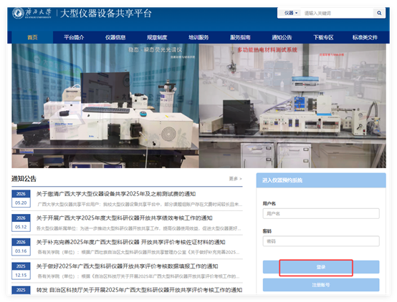
Task: Click the 注册账号 button
Action: click(x=321, y=285)
